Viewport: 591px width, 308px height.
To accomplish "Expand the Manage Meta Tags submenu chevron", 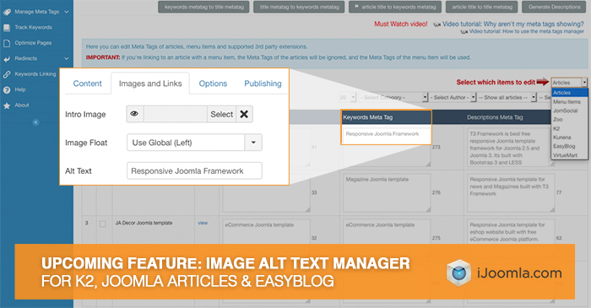I will 67,12.
